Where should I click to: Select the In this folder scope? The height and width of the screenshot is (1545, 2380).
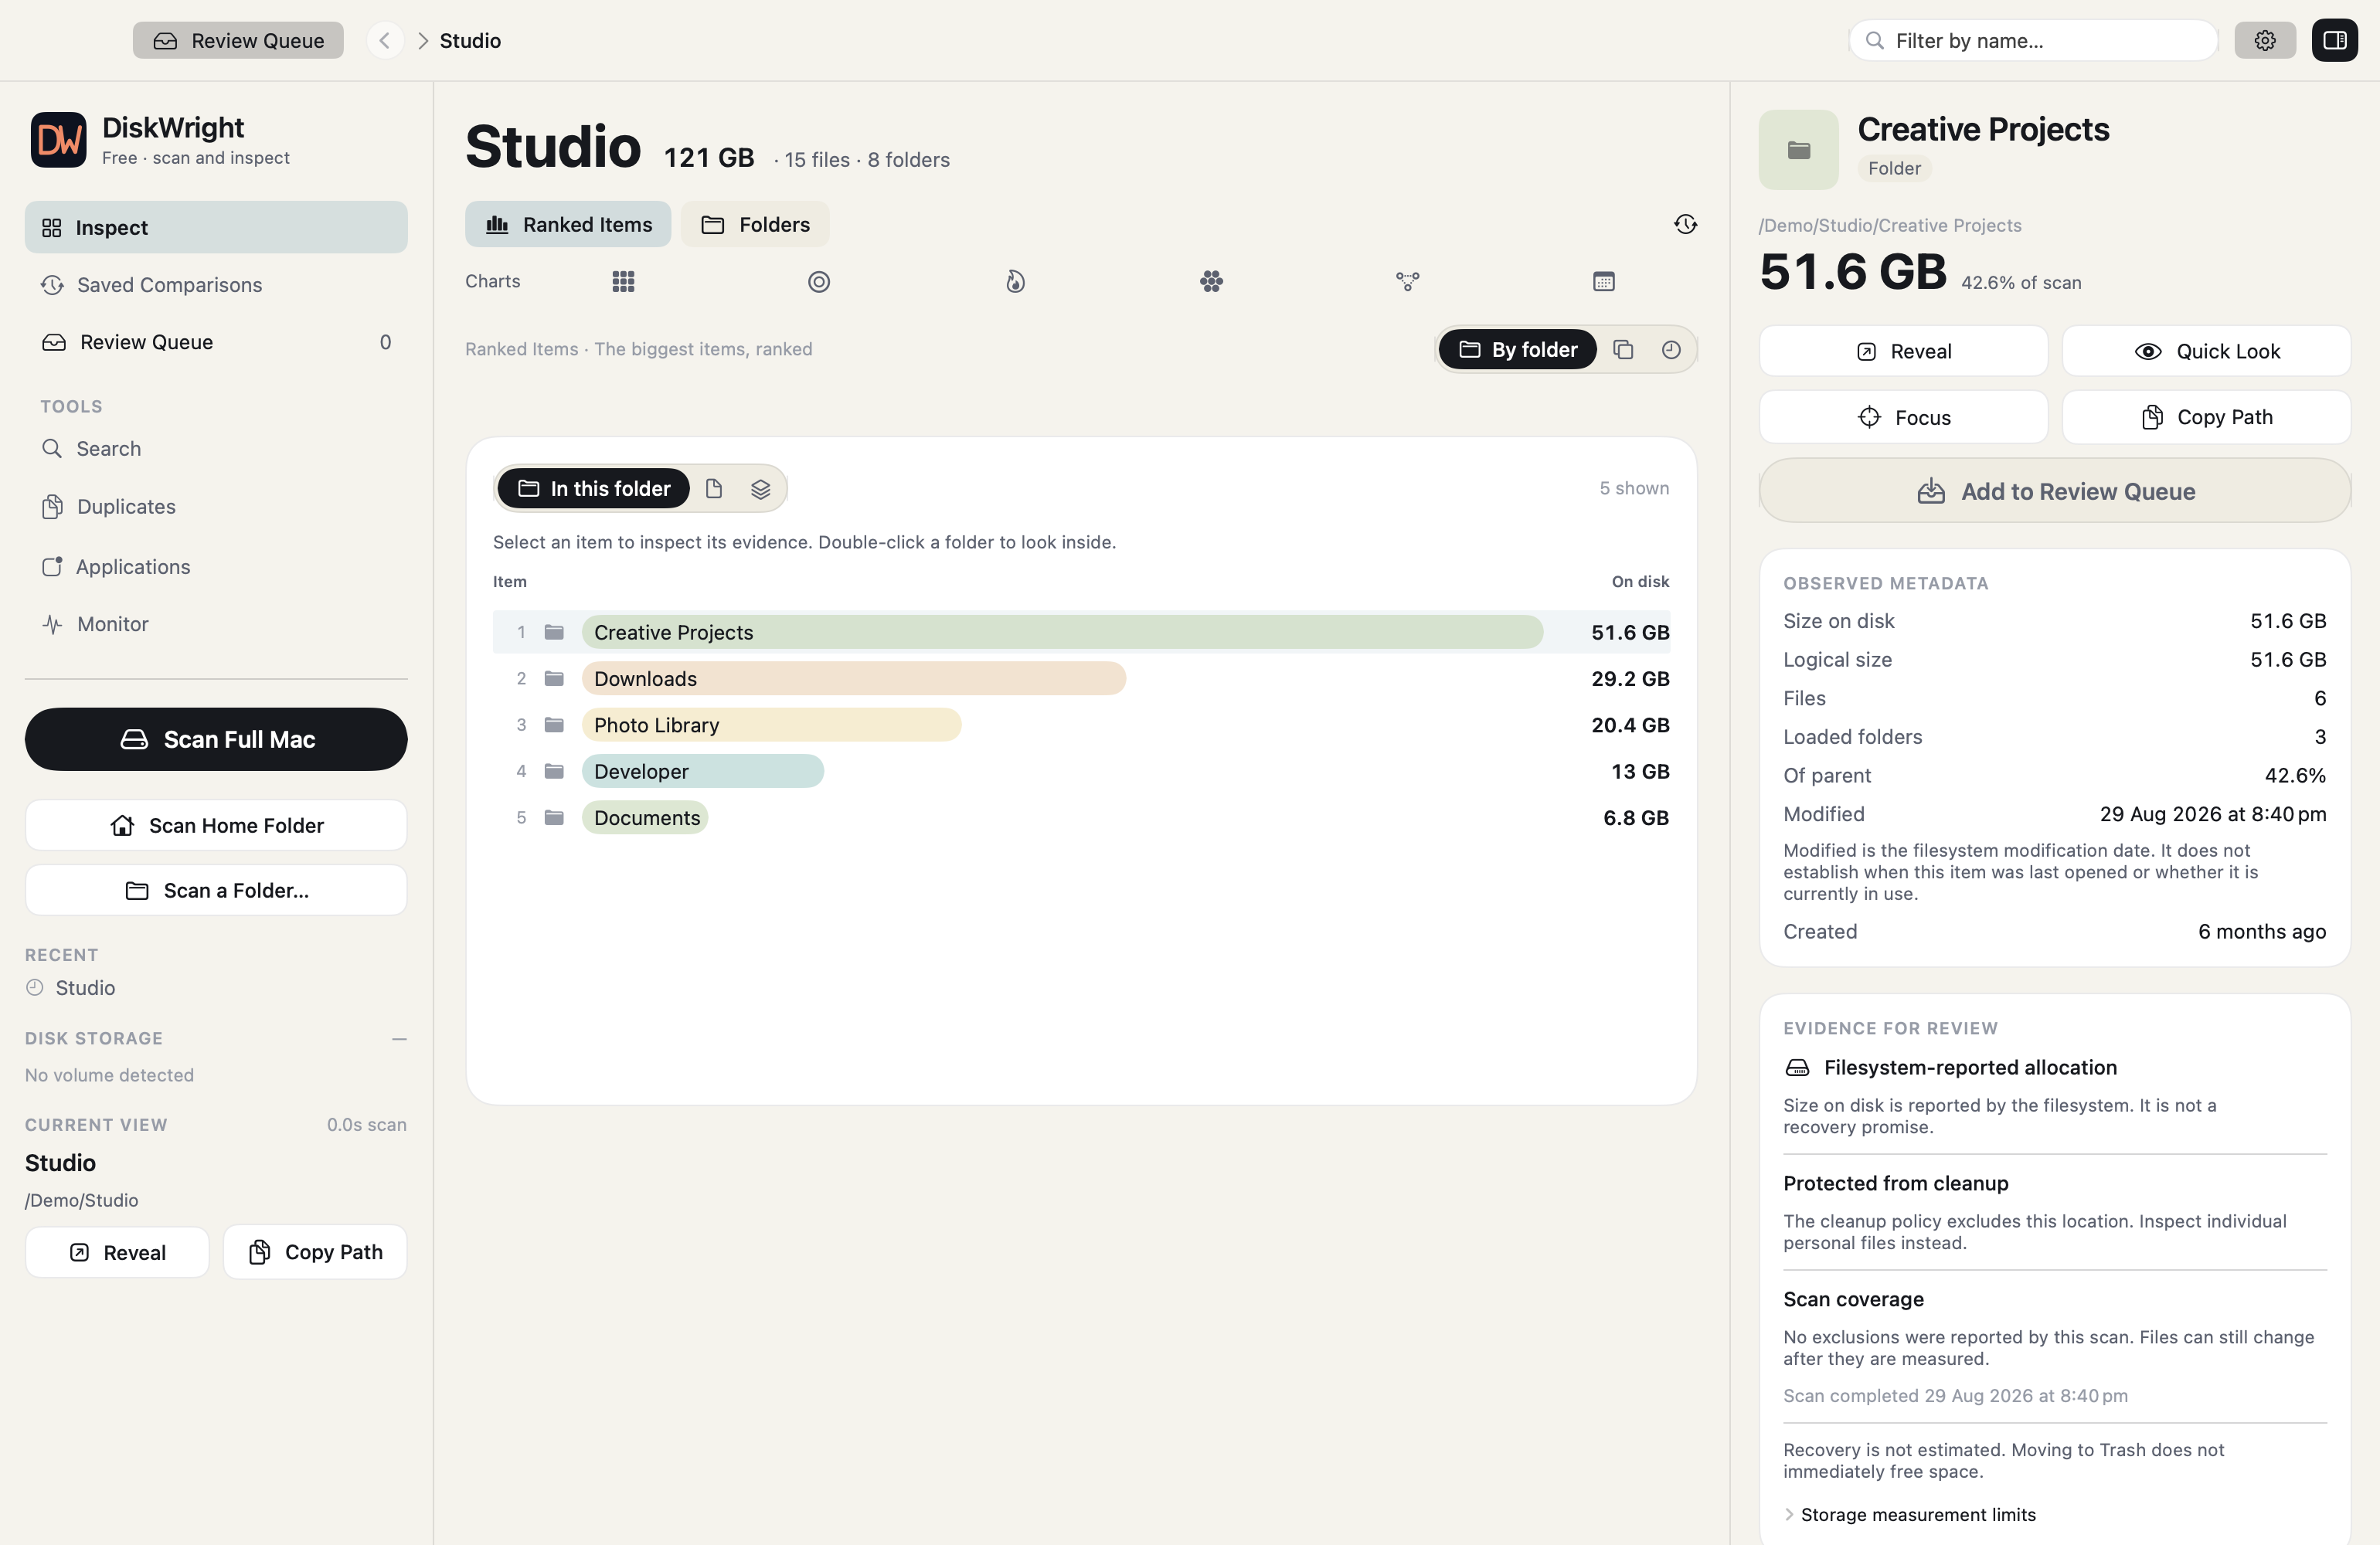pos(594,488)
